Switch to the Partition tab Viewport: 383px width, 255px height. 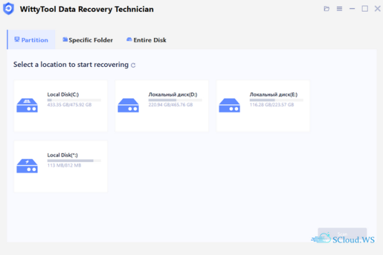(31, 40)
